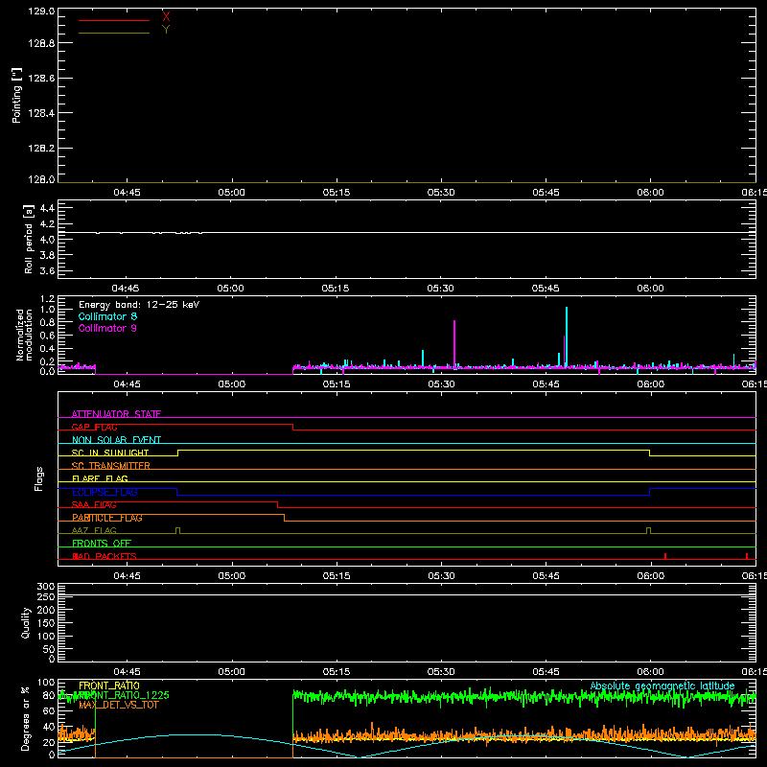
Task: Click the "PARTICLE_FLAG" flag label
Action: (x=107, y=518)
